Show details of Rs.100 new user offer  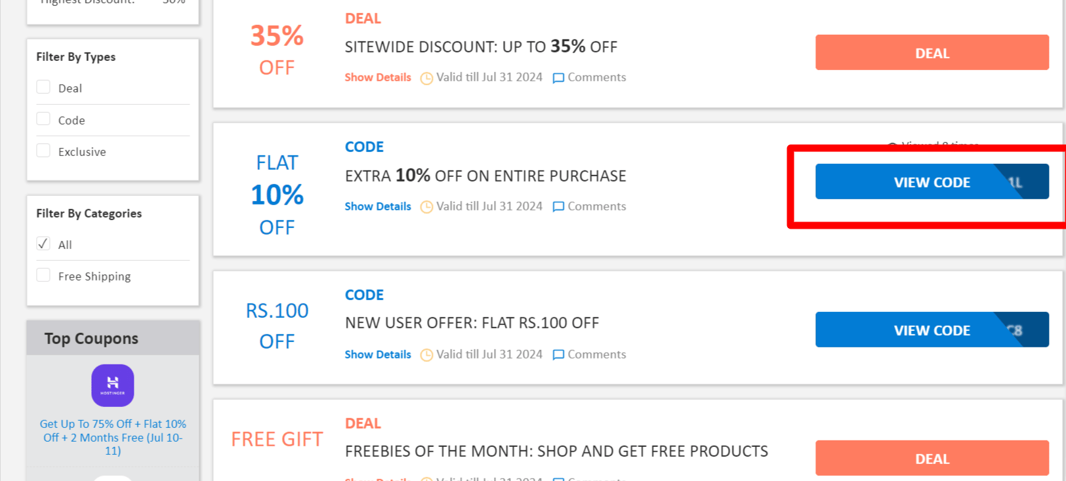pyautogui.click(x=378, y=355)
